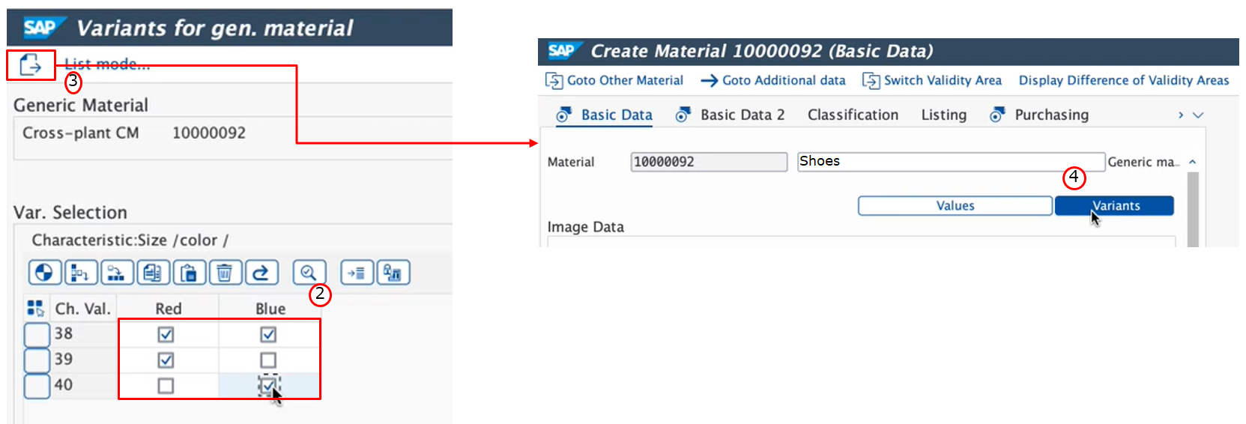
Task: Check the Red checkbox for size 40
Action: pos(166,386)
